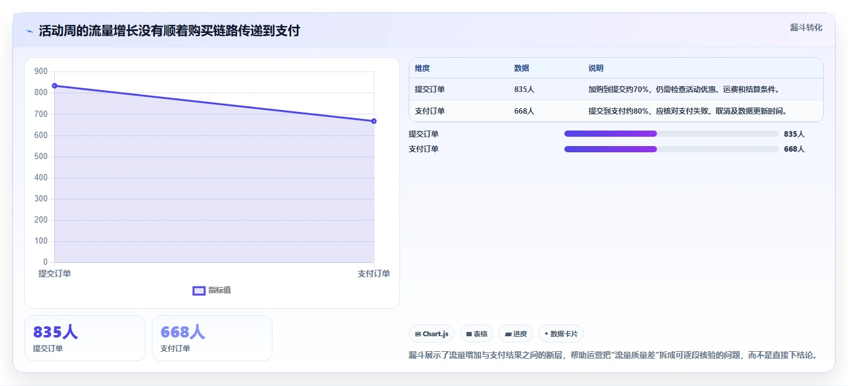Click the 提交到支付约80% description cell
The height and width of the screenshot is (386, 848).
[x=687, y=111]
